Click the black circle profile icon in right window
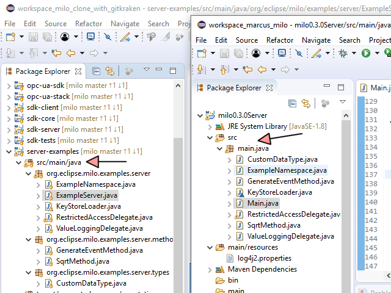 (x=256, y=53)
